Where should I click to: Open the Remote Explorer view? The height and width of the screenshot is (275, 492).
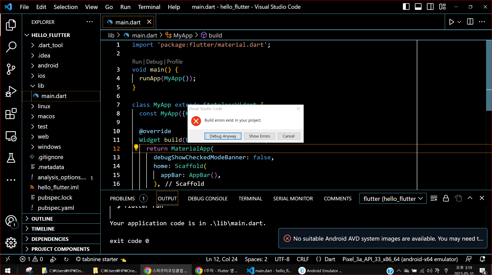[11, 136]
